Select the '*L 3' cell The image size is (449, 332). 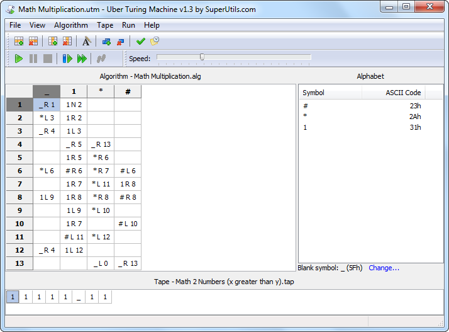pyautogui.click(x=47, y=118)
